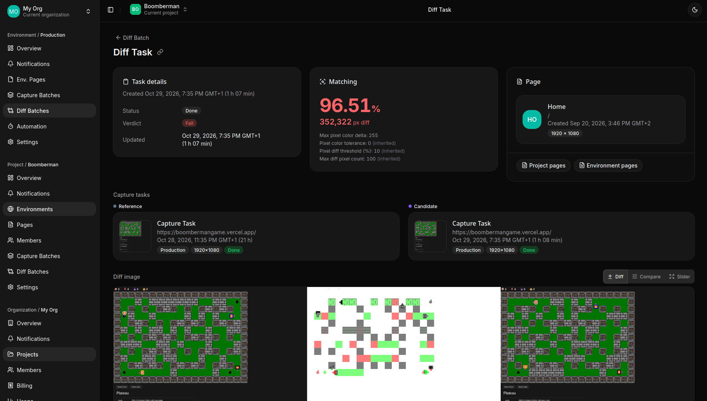
Task: Select Diff Batches under Environment
Action: tap(50, 111)
